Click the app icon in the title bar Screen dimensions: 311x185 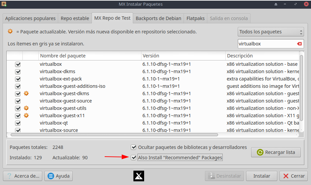[x=4, y=4]
